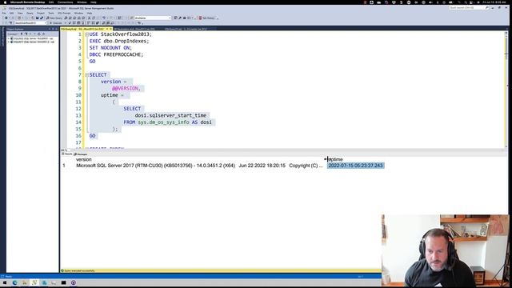Click the Apple logo menu
Image resolution: width=512 pixels, height=288 pixels.
click(5, 2)
